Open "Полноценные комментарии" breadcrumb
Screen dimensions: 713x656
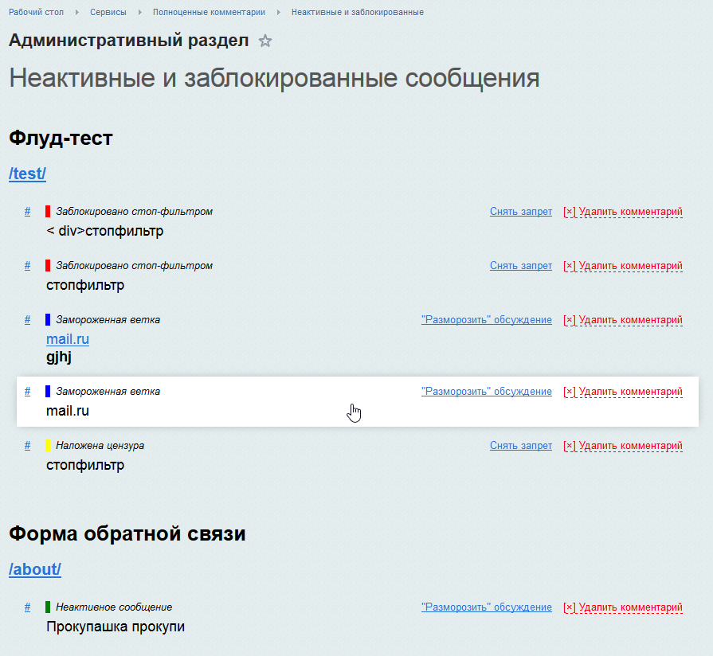209,13
